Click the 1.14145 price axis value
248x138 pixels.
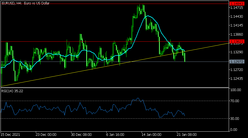[237, 25]
